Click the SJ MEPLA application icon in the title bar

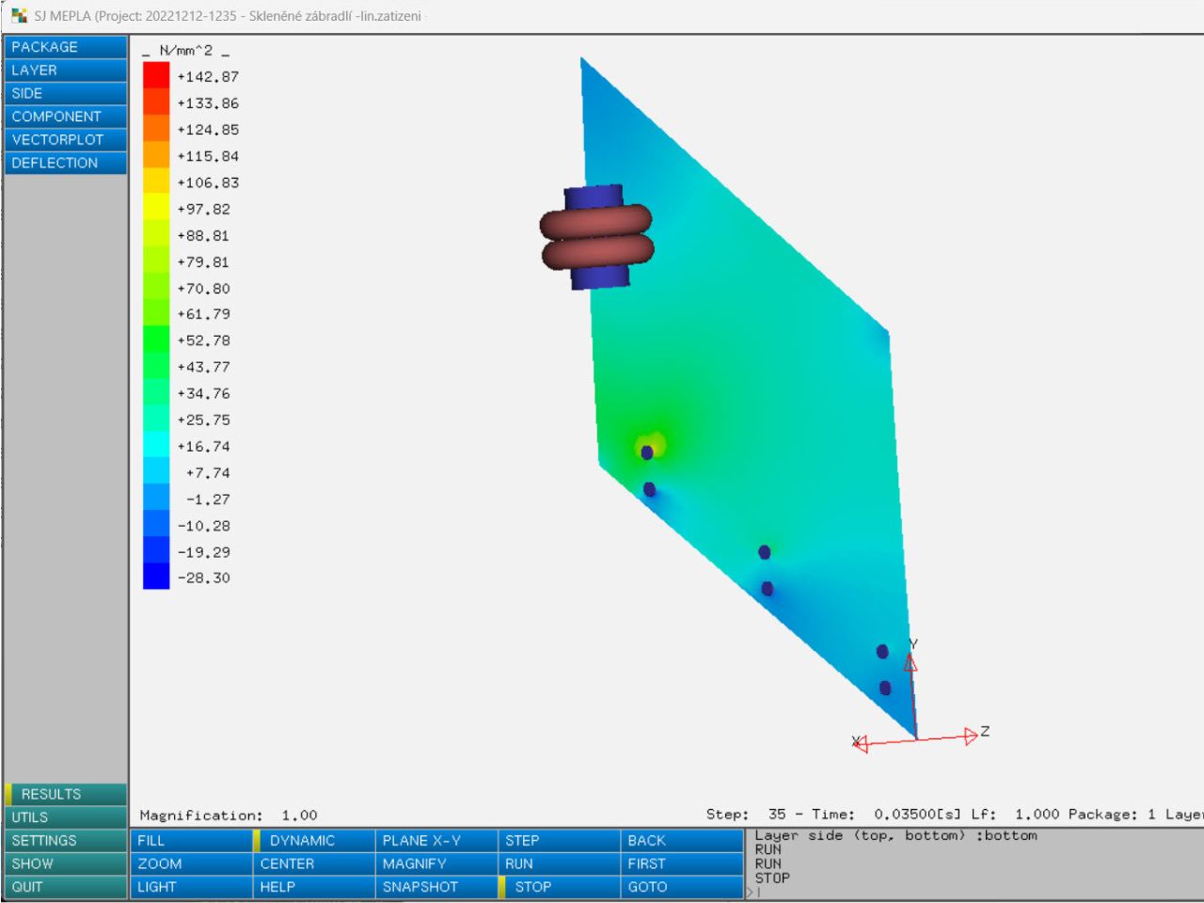coord(19,16)
